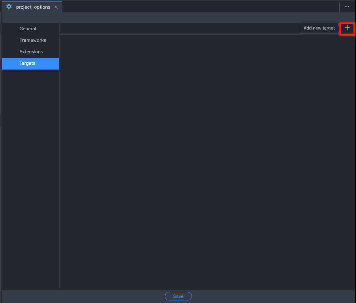Click the project_options tab

coord(32,6)
